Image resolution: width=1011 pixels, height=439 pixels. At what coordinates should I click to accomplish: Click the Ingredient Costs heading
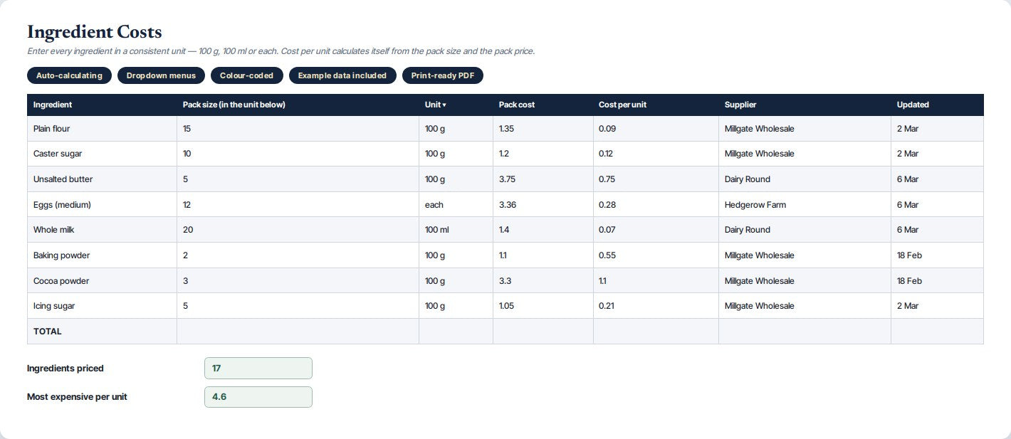95,32
